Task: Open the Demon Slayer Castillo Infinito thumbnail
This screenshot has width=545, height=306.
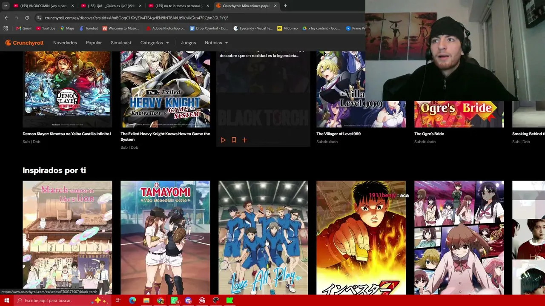Action: coord(67,89)
